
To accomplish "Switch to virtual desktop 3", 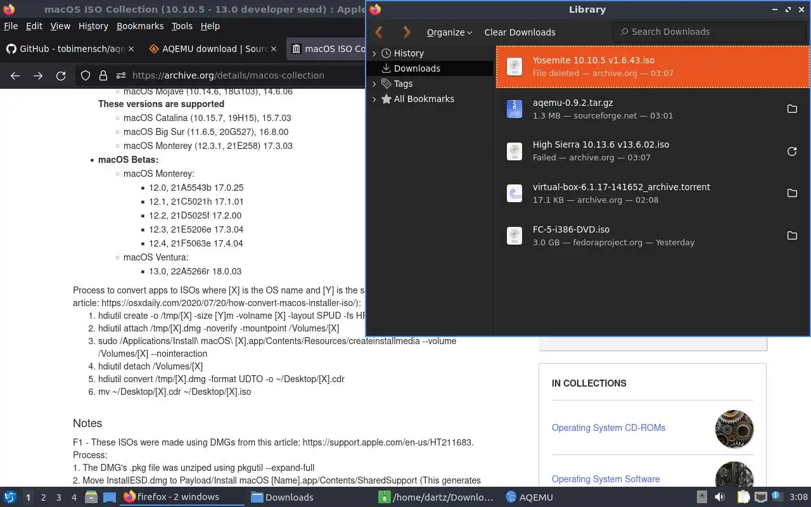I will pyautogui.click(x=58, y=497).
